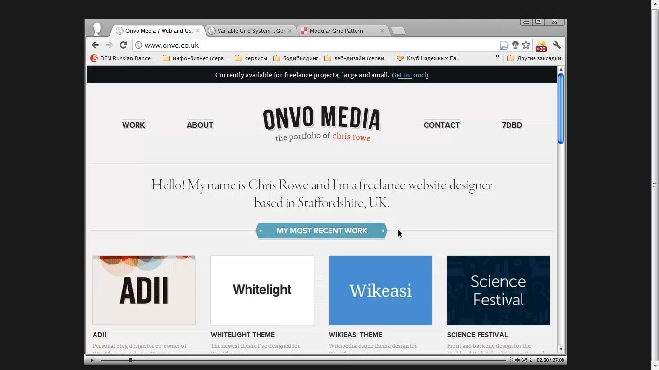The width and height of the screenshot is (659, 370).
Task: Toggle fullscreen in the video player
Action: pyautogui.click(x=524, y=360)
